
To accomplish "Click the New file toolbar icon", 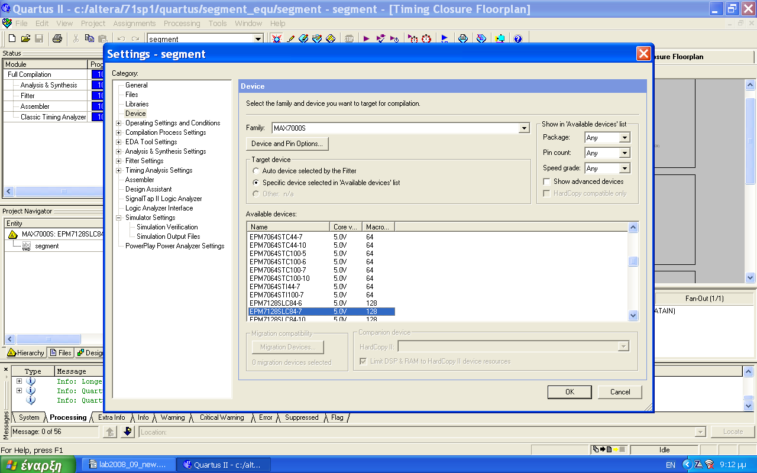I will click(x=12, y=38).
